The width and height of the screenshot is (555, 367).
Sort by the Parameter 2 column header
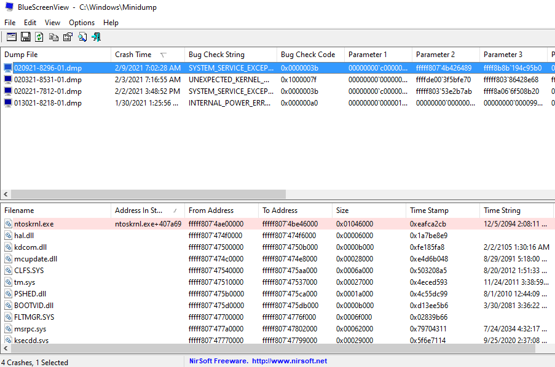[x=446, y=55]
